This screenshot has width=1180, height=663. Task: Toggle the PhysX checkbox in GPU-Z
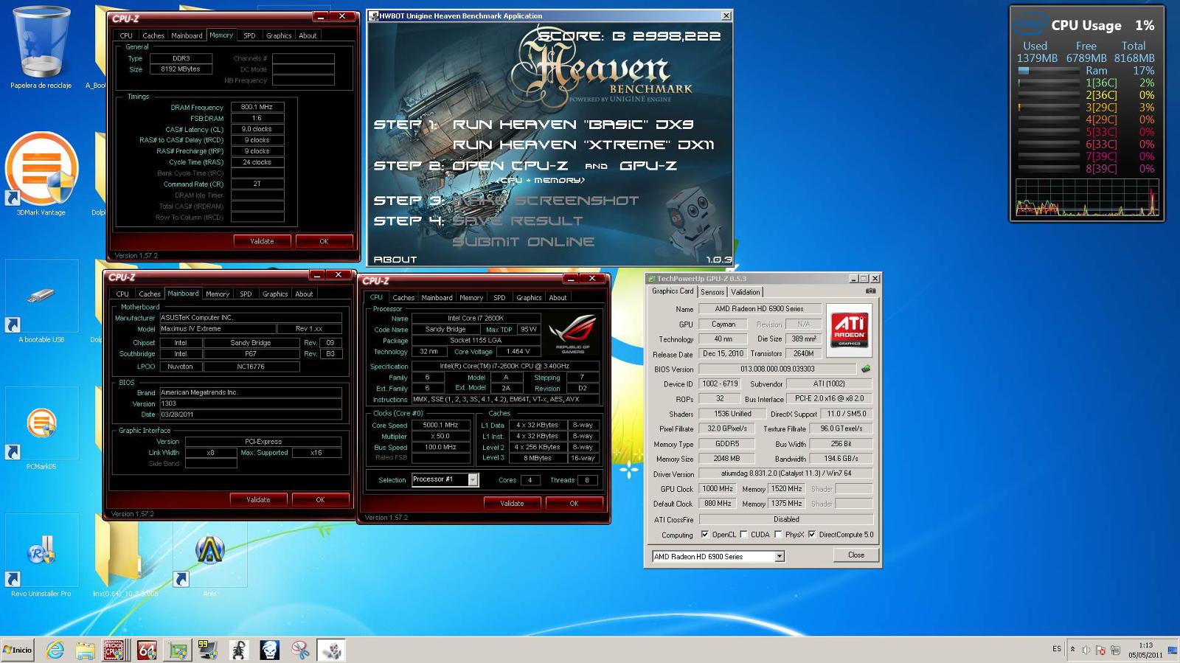(778, 535)
